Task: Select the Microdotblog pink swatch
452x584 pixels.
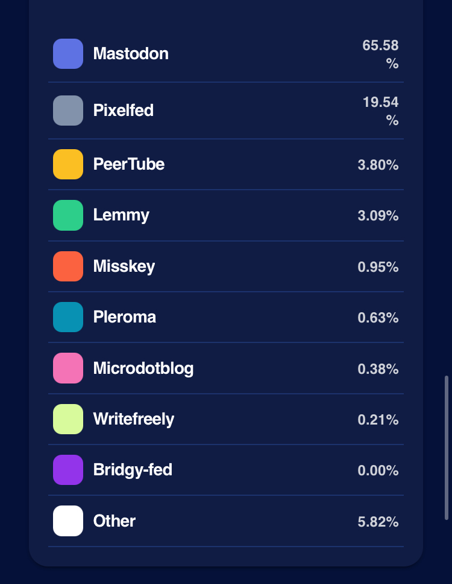Action: point(68,368)
